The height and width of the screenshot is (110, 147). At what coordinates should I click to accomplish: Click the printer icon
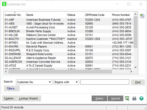pyautogui.click(x=134, y=98)
